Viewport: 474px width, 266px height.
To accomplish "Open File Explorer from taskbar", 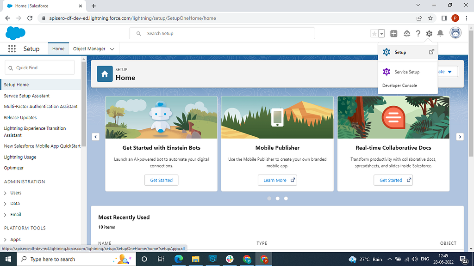I will (x=196, y=259).
